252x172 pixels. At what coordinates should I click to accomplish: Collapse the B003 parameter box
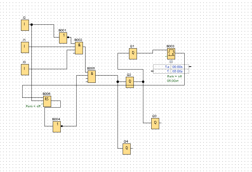point(171,62)
